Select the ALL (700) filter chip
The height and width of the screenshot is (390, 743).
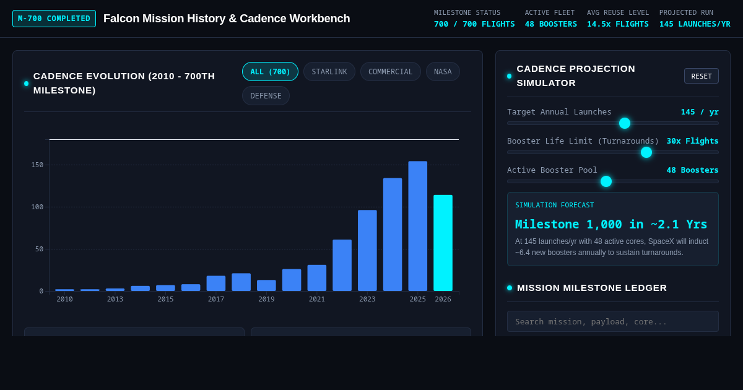pyautogui.click(x=270, y=72)
